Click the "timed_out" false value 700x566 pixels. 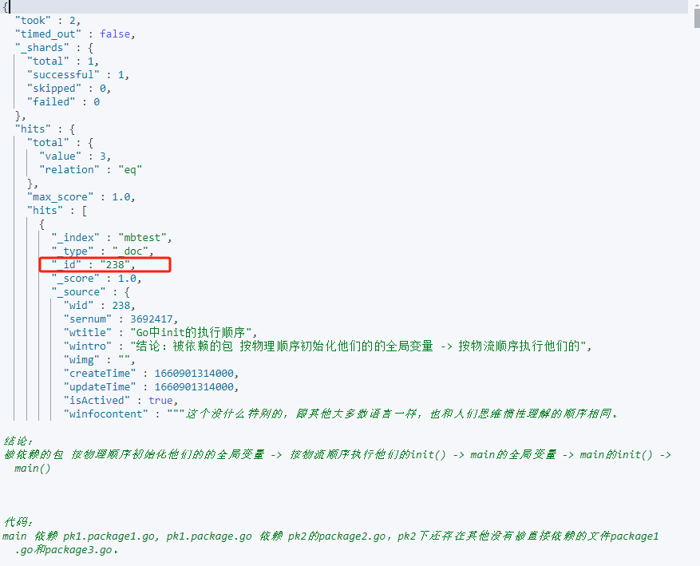[x=117, y=34]
